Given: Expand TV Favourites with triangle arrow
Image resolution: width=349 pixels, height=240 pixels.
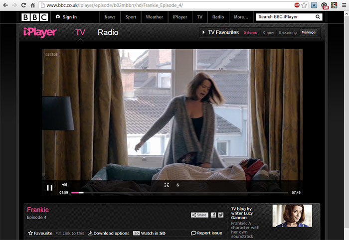Looking at the screenshot, I should (x=203, y=32).
